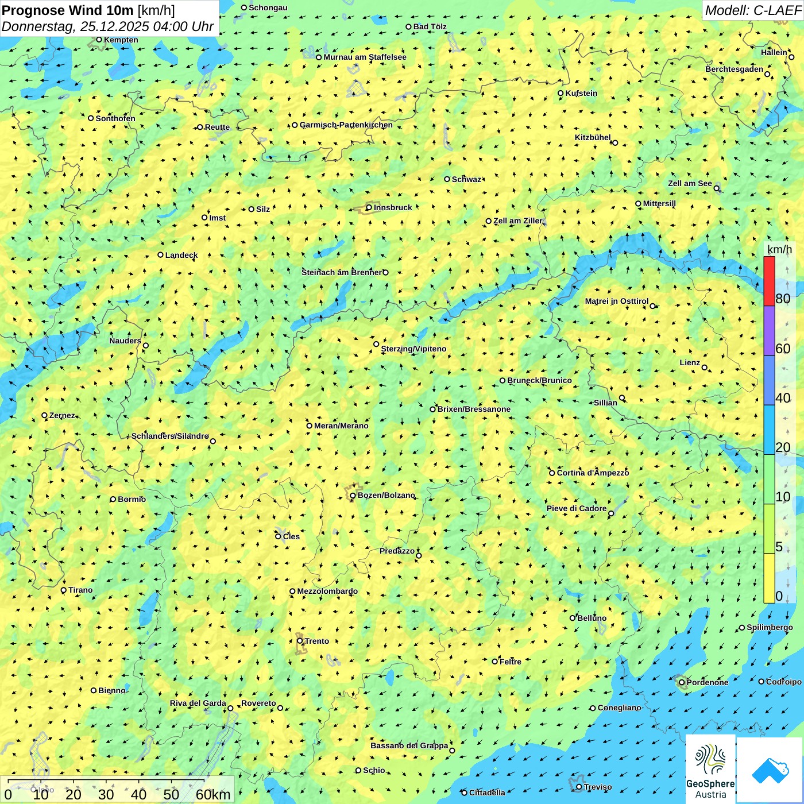Screen dimensions: 804x804
Task: Click the blue cloud logo tile
Action: coord(770,770)
